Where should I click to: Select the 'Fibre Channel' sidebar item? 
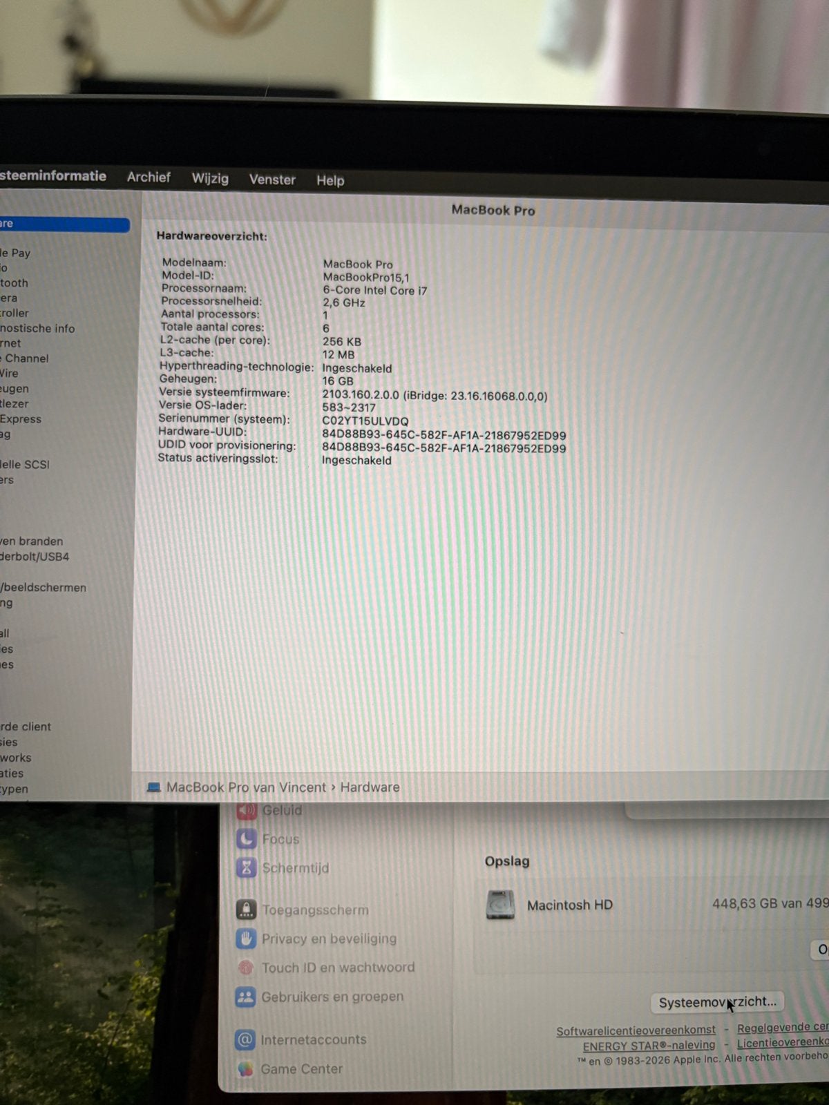[x=25, y=358]
